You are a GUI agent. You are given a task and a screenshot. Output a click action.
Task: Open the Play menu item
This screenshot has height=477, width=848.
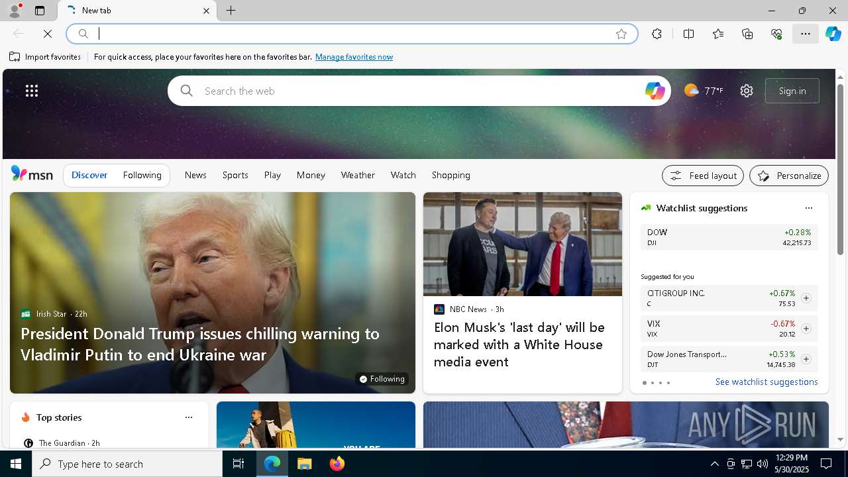272,175
